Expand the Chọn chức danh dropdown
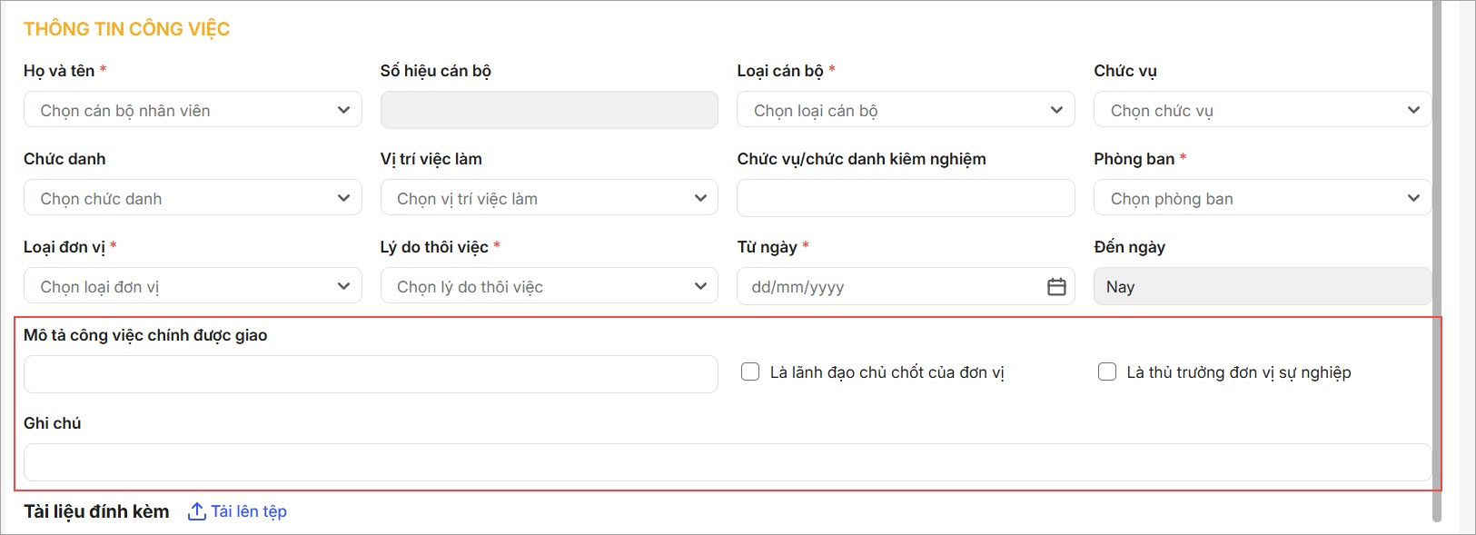The width and height of the screenshot is (1476, 535). (x=193, y=198)
